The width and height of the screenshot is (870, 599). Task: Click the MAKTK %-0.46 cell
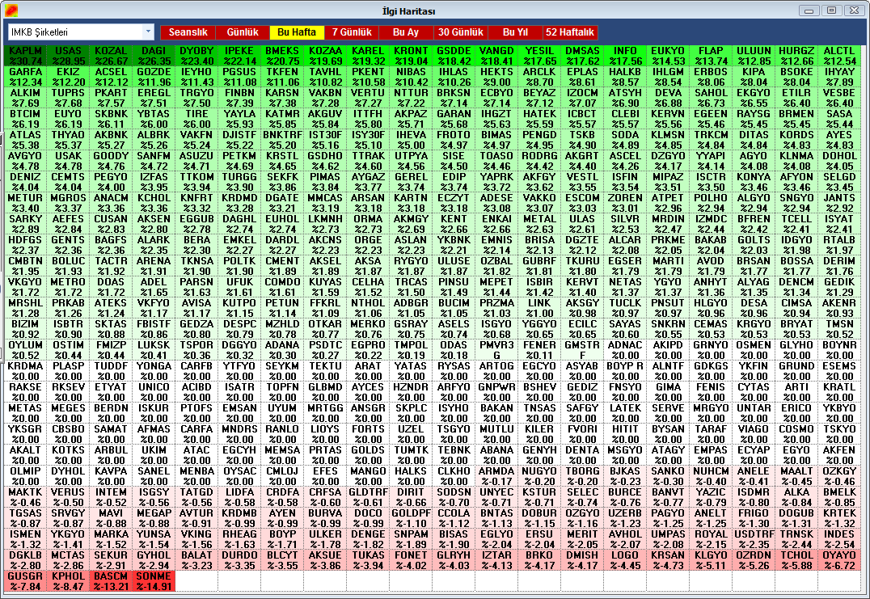pyautogui.click(x=26, y=498)
